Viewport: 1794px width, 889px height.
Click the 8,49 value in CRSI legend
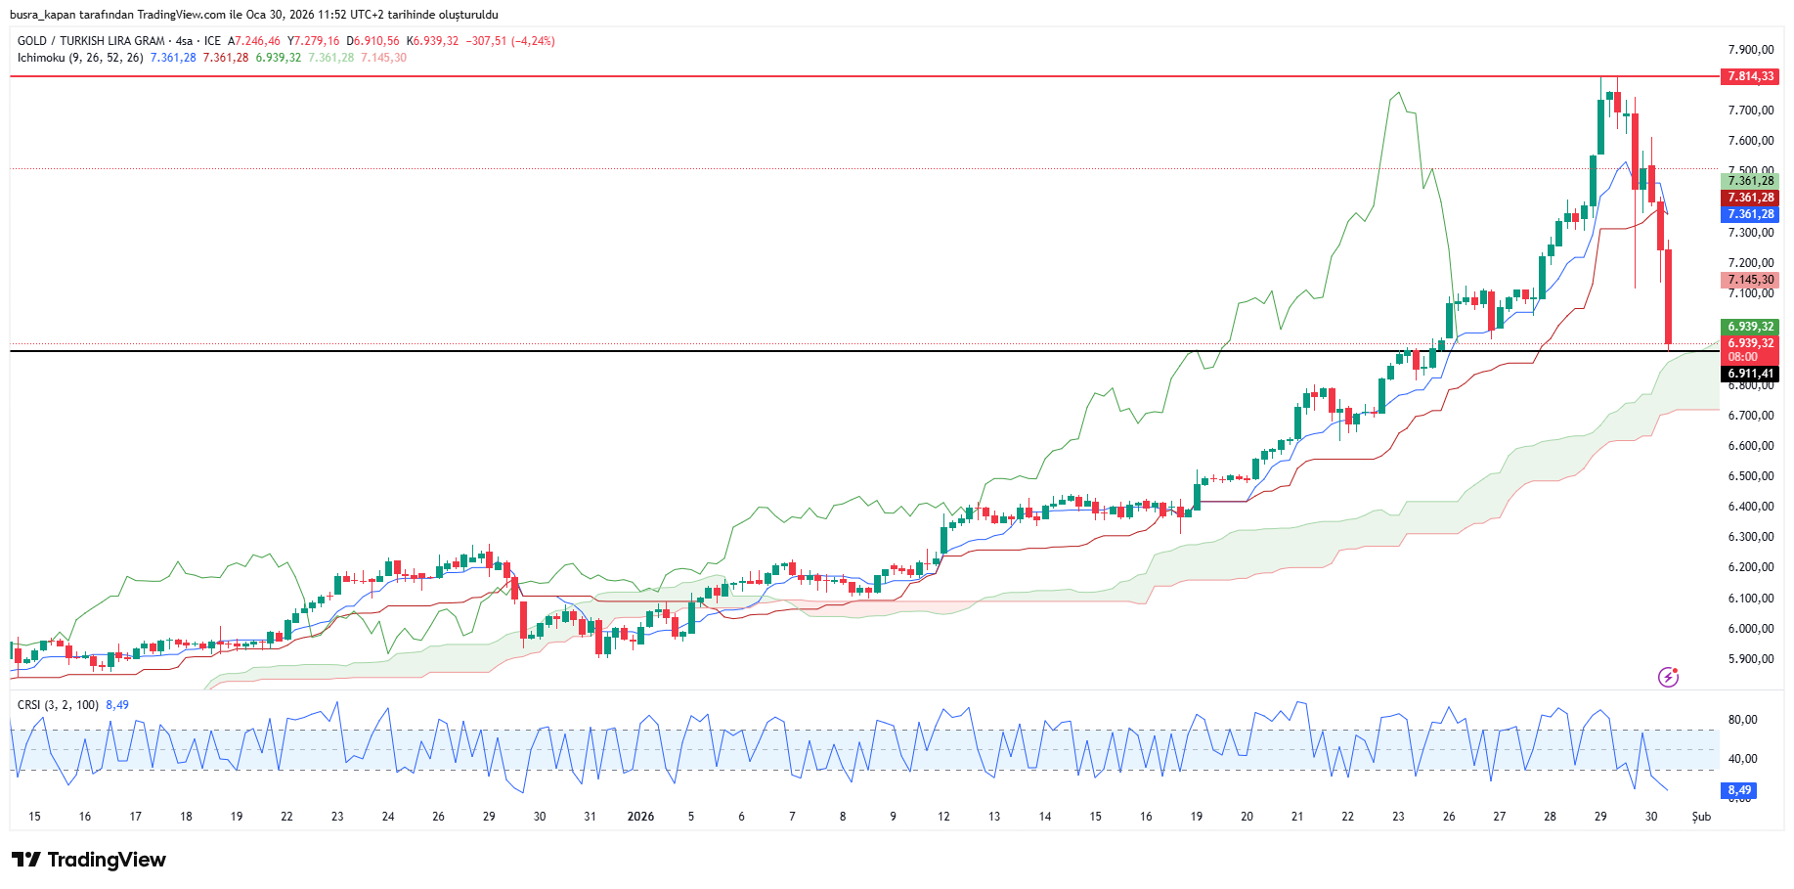pyautogui.click(x=117, y=705)
